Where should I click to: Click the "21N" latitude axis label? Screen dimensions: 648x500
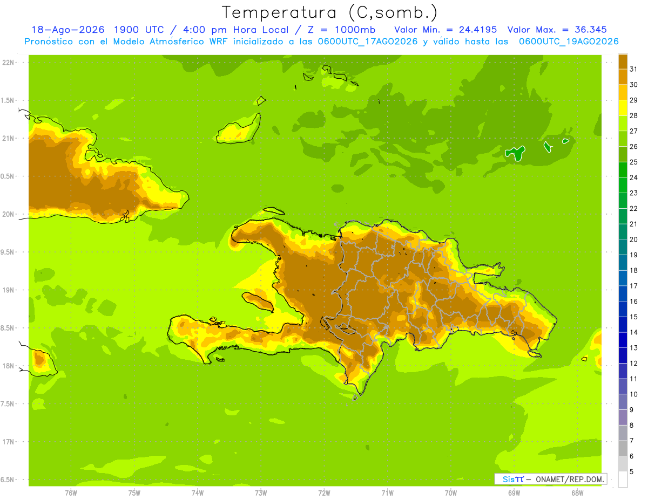(8, 139)
